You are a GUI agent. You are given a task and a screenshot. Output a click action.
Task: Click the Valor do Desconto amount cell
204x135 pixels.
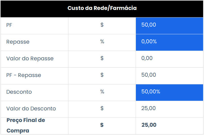[x=148, y=108]
